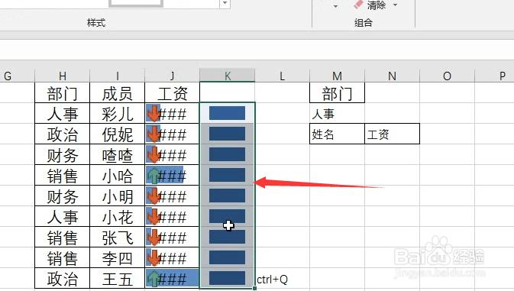
Task: Select column H header
Action: click(x=63, y=76)
